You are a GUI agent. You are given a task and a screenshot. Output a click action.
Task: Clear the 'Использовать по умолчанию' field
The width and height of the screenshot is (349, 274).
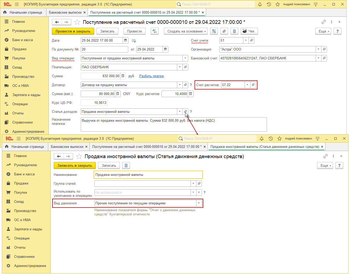click(x=199, y=192)
